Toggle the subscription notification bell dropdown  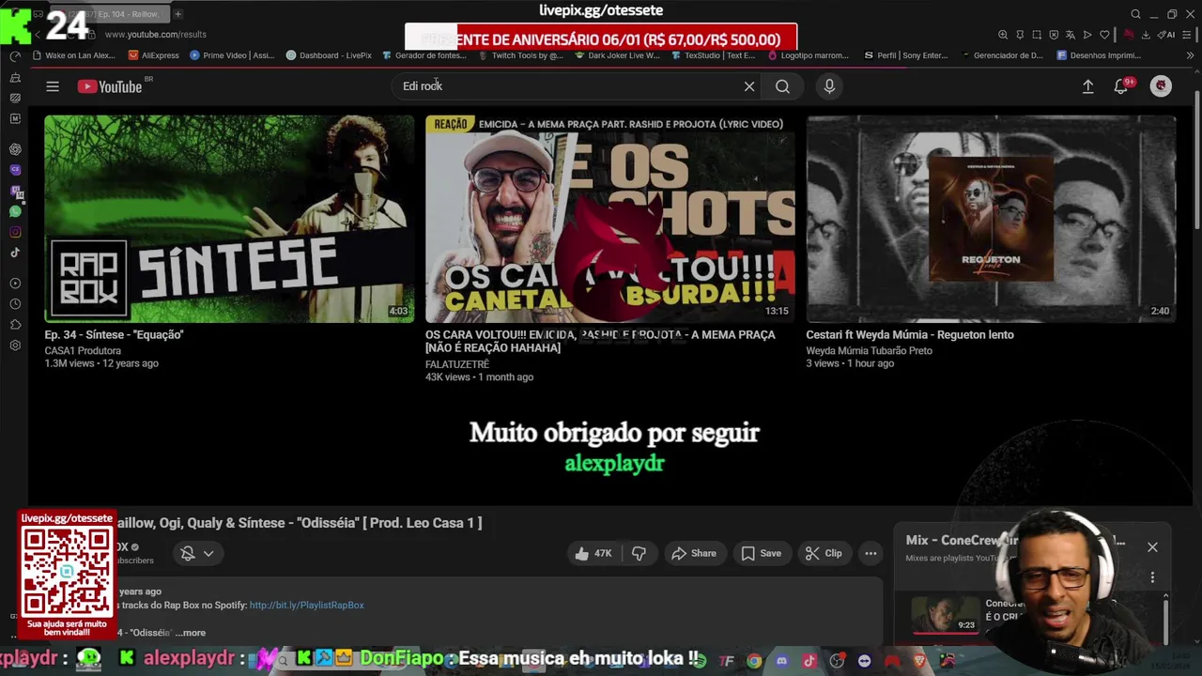[197, 553]
